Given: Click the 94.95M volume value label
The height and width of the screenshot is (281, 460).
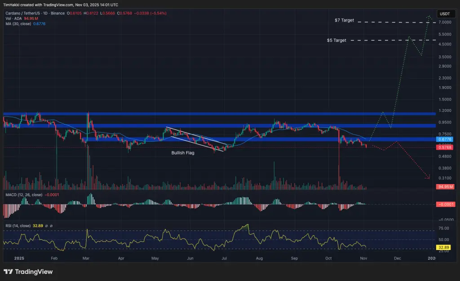Looking at the screenshot, I should 444,187.
